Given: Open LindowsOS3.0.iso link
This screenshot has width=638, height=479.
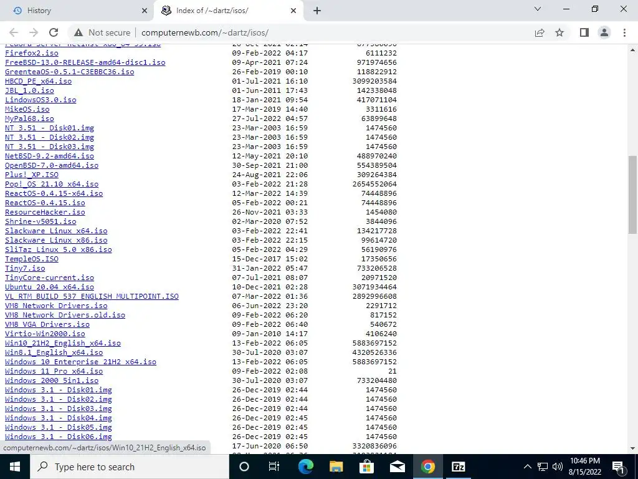Looking at the screenshot, I should pyautogui.click(x=40, y=100).
